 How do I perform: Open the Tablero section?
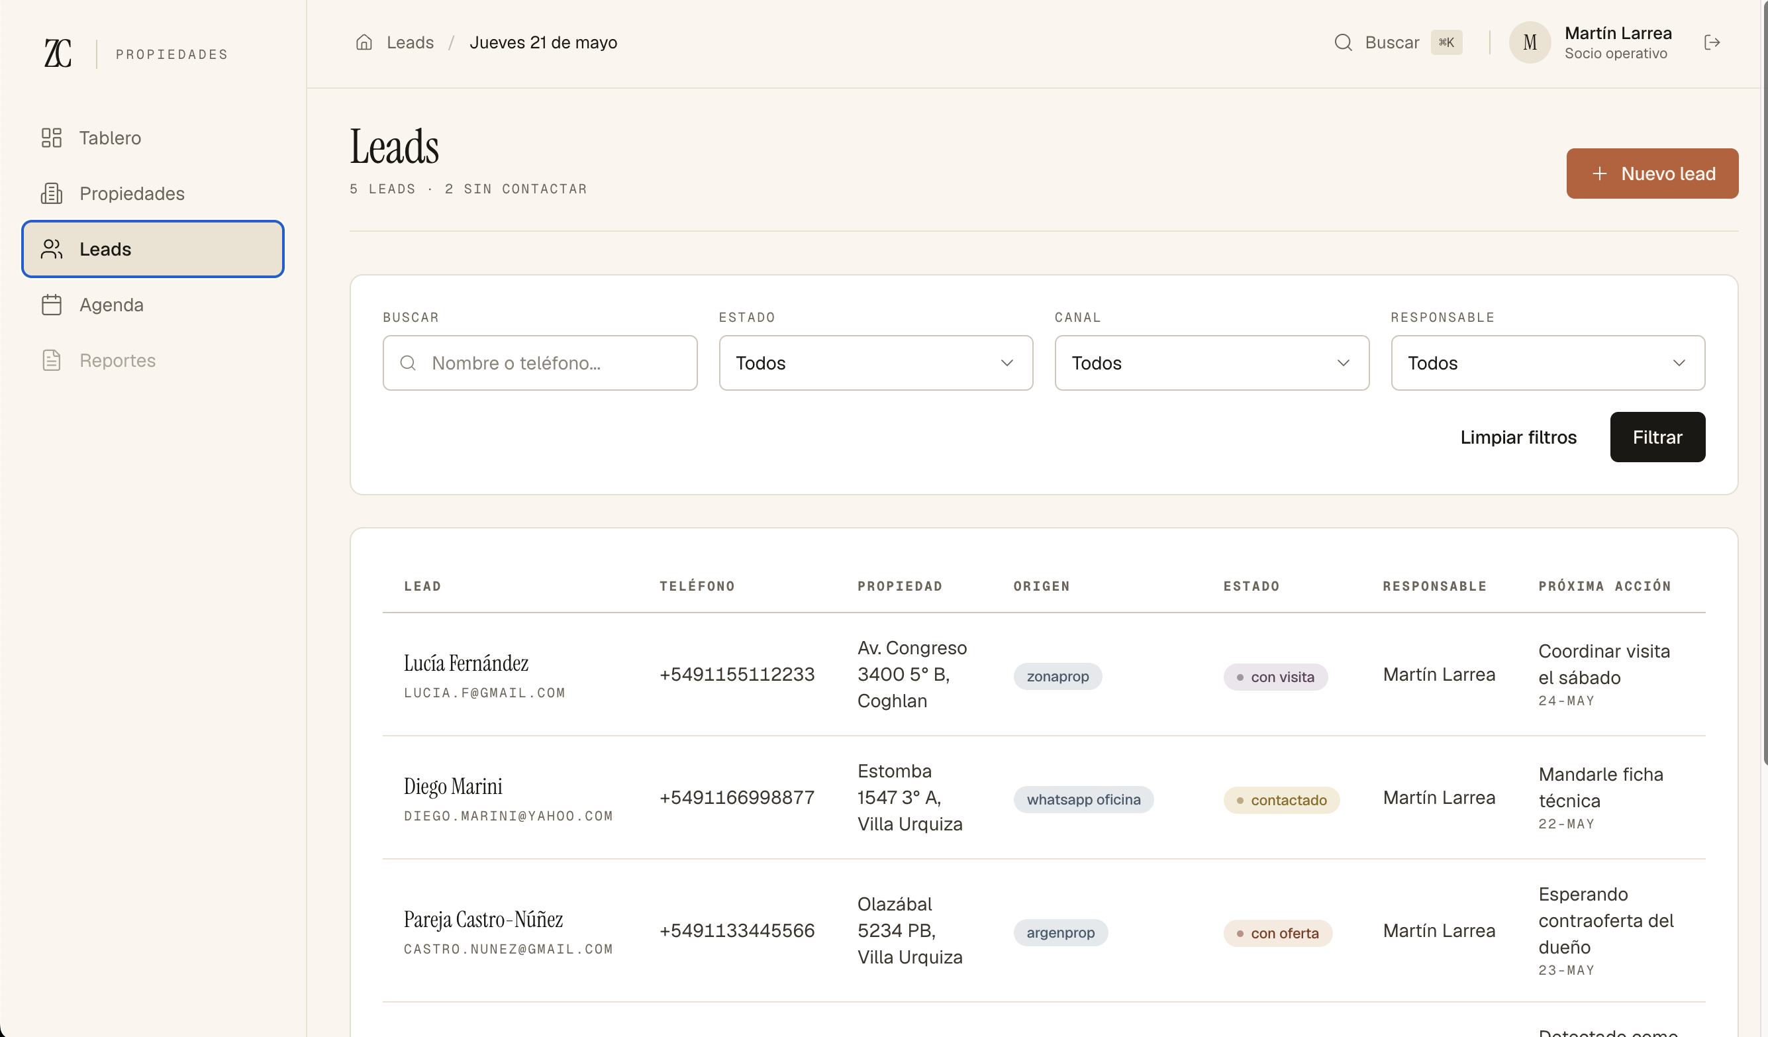pos(153,138)
